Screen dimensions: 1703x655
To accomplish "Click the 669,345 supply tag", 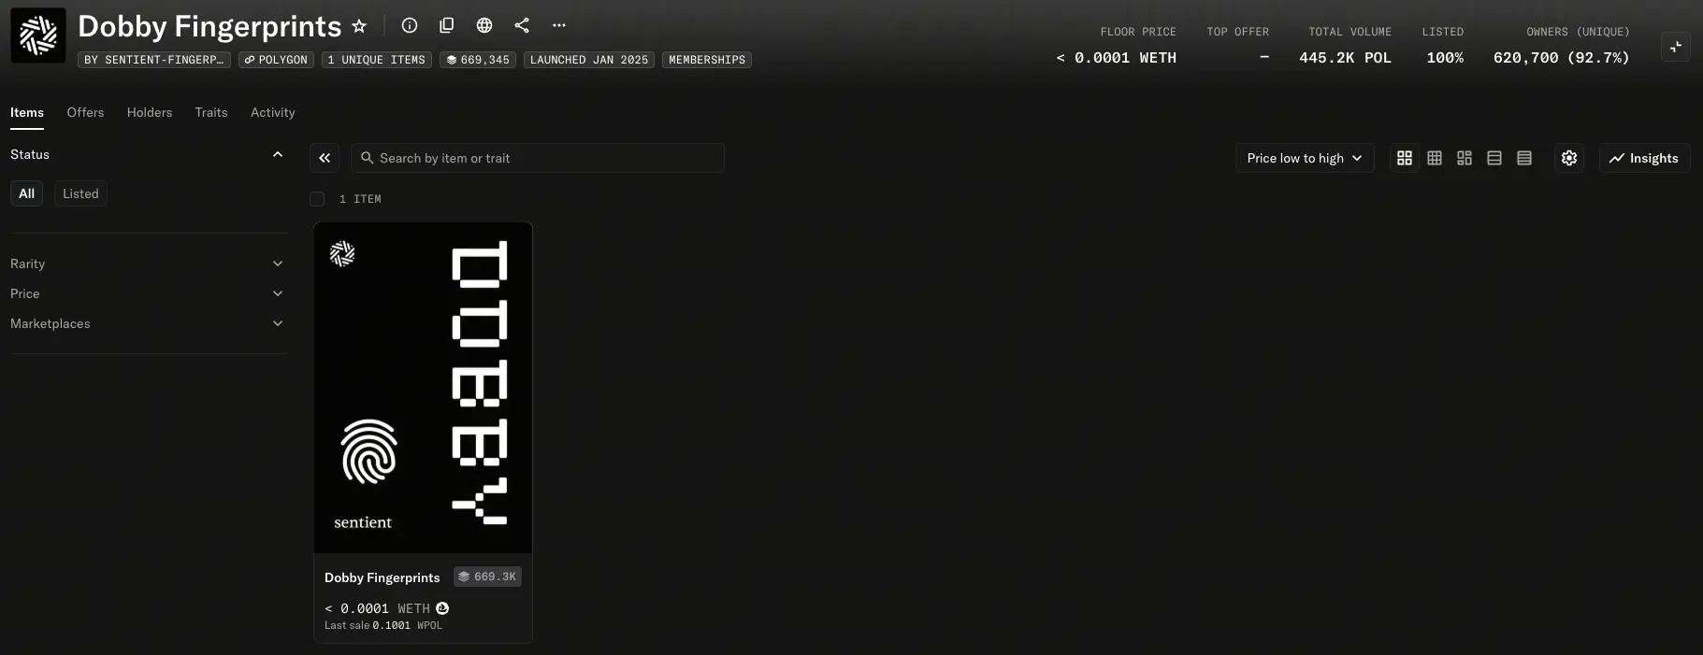I will click(478, 60).
